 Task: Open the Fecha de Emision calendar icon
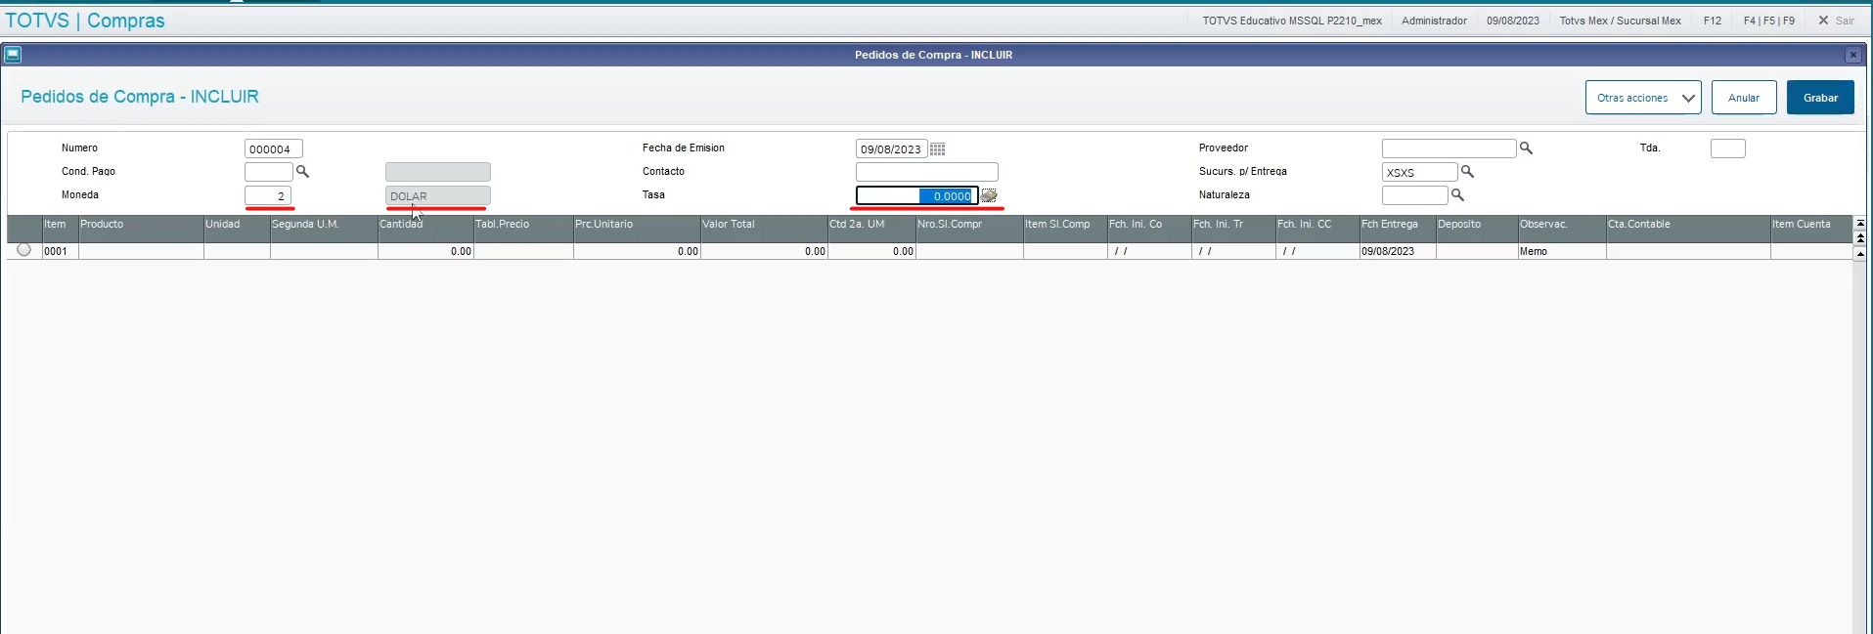pos(937,149)
